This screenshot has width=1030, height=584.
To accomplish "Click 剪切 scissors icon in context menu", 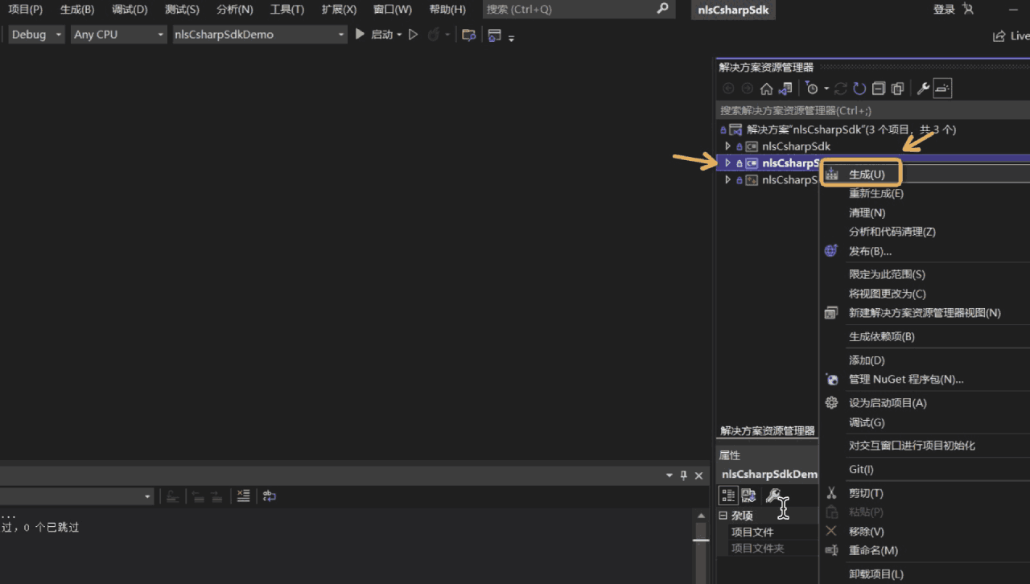I will tap(831, 492).
